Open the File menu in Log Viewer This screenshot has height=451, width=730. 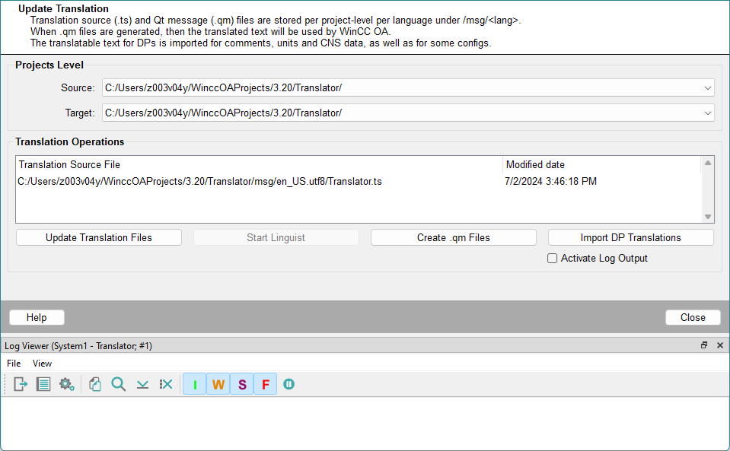click(14, 364)
